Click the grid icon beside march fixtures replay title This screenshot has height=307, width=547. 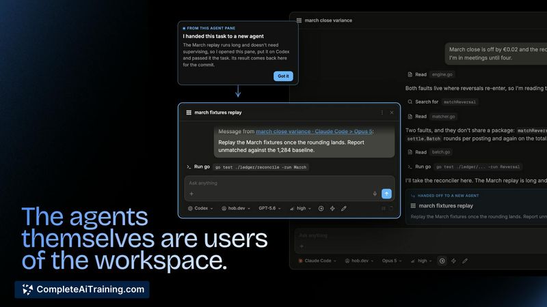[189, 113]
